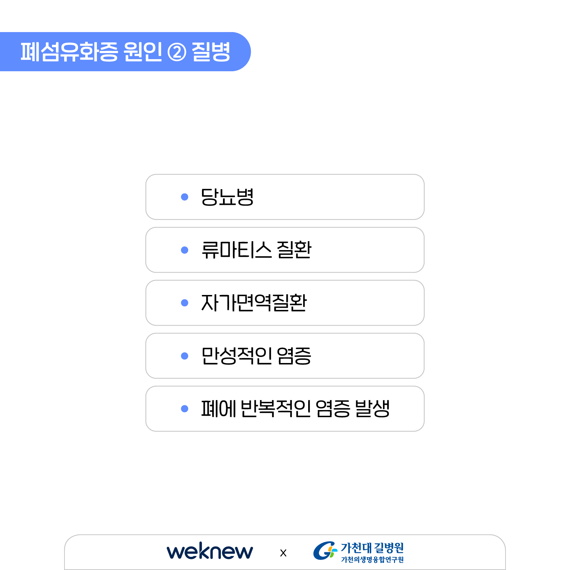Select 폐에 반복적인 염증 발생 box
570x570 pixels.
pyautogui.click(x=285, y=409)
